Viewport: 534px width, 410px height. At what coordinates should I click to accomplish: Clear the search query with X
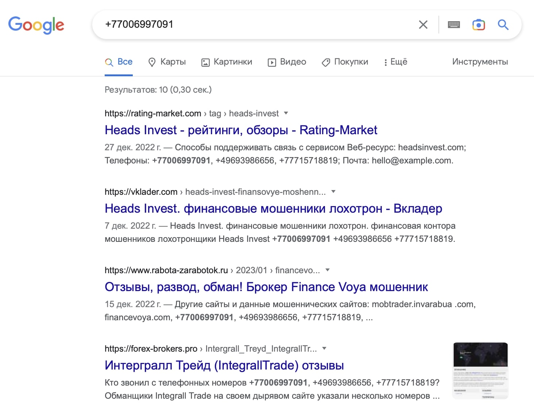[x=423, y=25]
